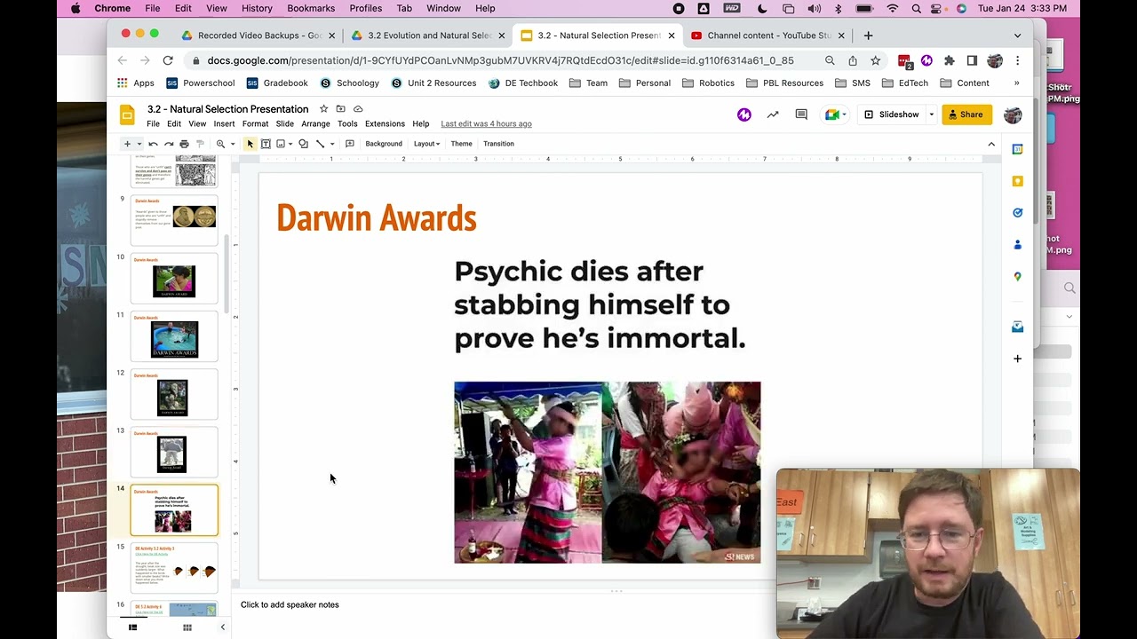Click the Share button
1137x639 pixels.
[x=966, y=114]
